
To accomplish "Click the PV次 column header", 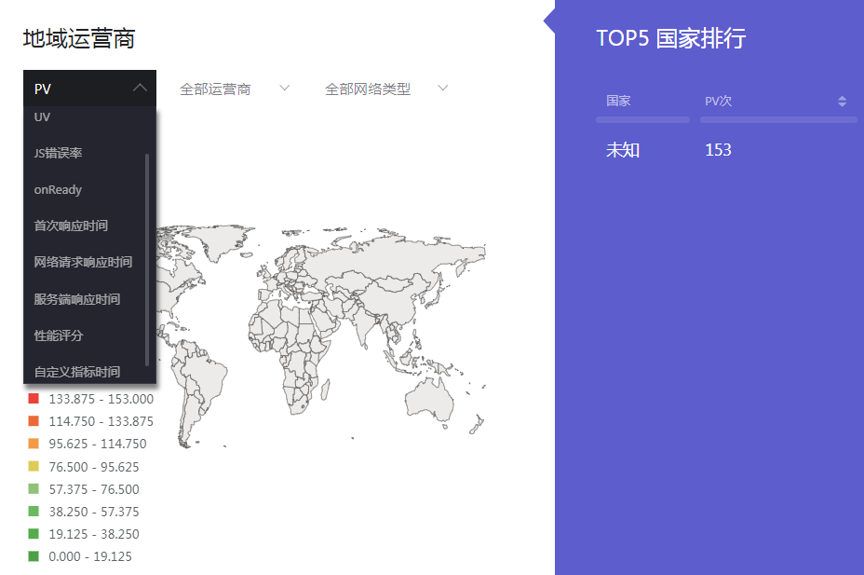I will coord(718,101).
